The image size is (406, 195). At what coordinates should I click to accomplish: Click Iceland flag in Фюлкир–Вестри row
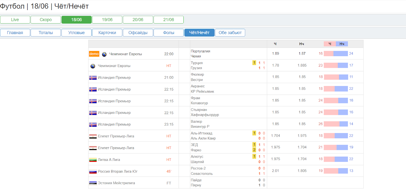click(x=93, y=78)
